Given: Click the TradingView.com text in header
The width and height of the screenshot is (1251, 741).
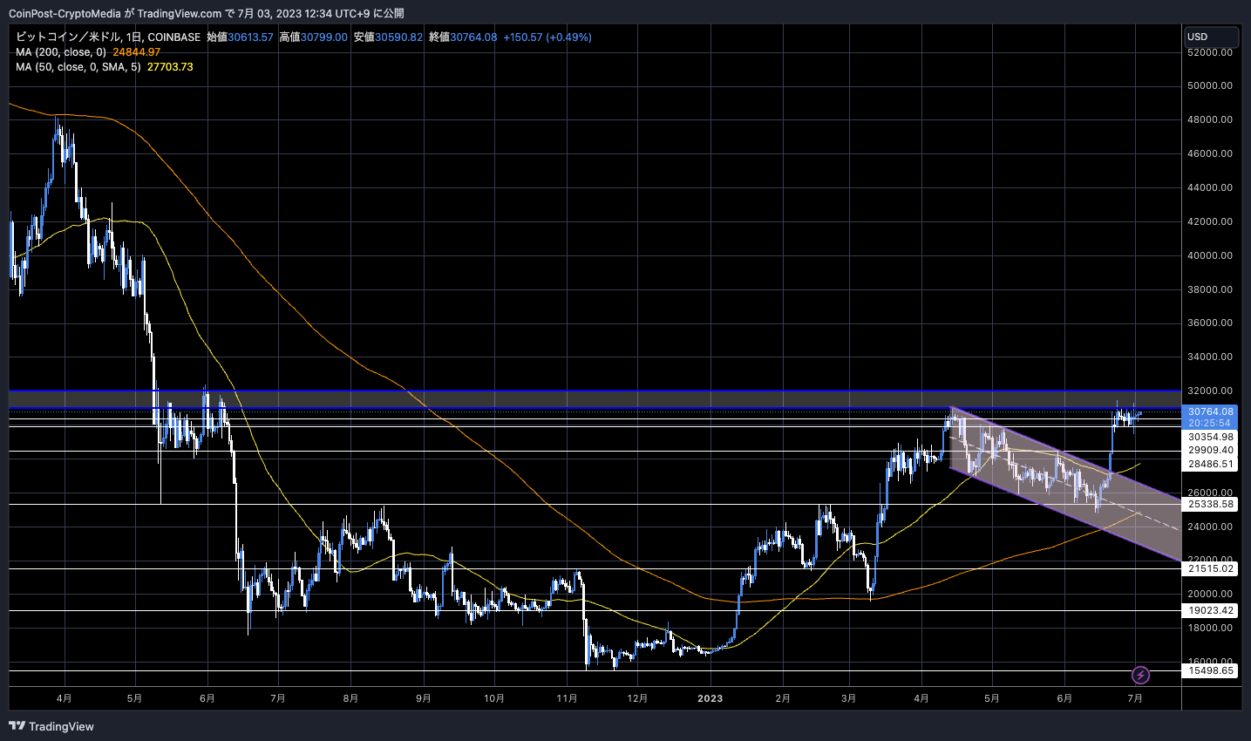Looking at the screenshot, I should 180,13.
